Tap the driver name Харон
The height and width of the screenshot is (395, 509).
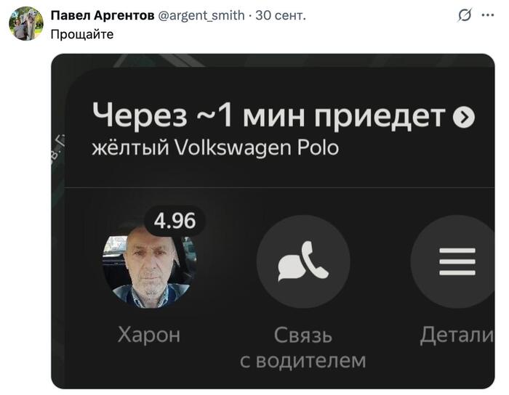pos(149,335)
